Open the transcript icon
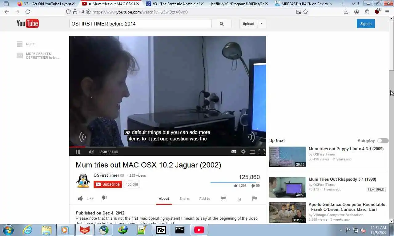 pyautogui.click(x=223, y=199)
